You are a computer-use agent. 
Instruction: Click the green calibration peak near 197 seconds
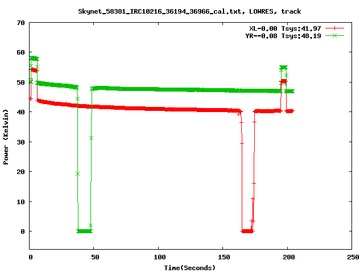(283, 68)
